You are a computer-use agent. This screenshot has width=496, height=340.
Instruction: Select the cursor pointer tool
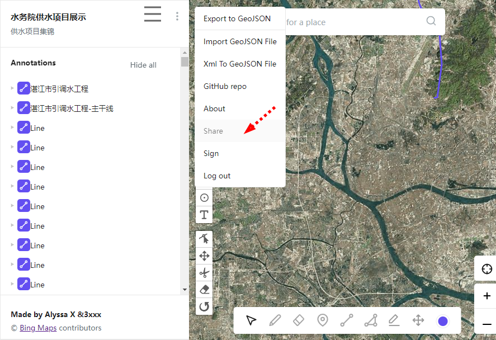tap(251, 320)
